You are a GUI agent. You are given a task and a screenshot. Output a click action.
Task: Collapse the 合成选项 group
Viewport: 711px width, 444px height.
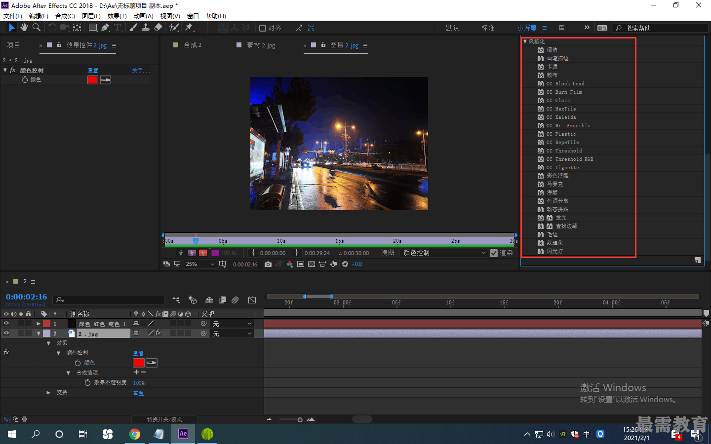[x=68, y=373]
